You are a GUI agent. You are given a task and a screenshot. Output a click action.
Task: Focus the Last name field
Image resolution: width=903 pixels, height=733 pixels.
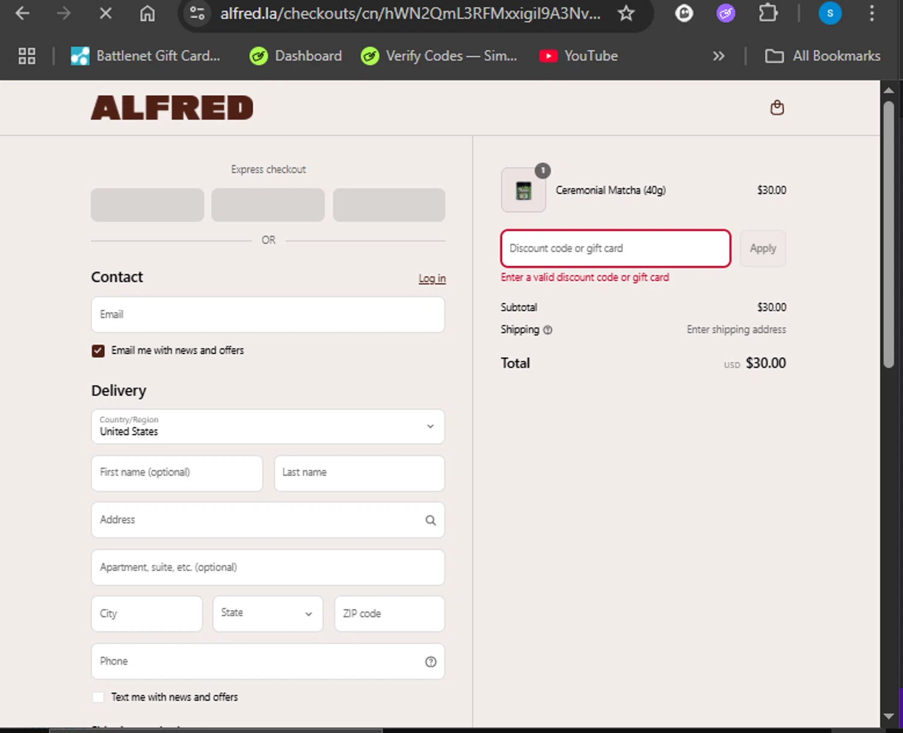[x=359, y=473]
